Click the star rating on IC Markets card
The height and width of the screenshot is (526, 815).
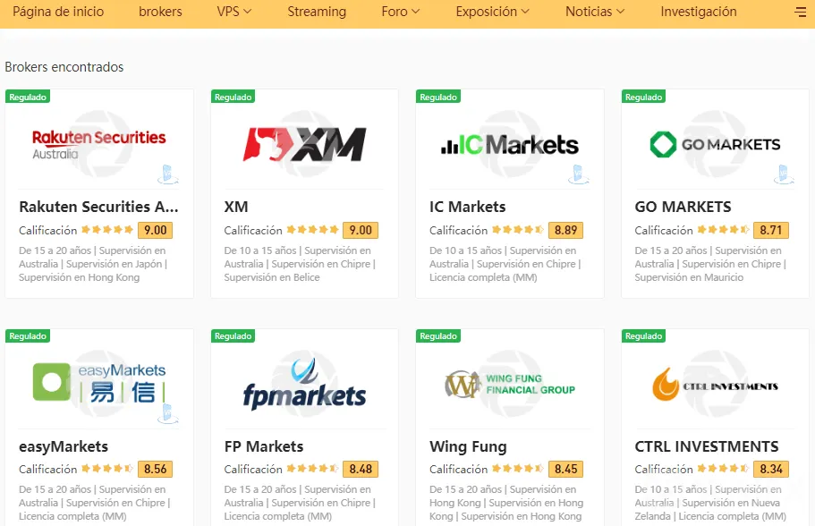coord(518,230)
